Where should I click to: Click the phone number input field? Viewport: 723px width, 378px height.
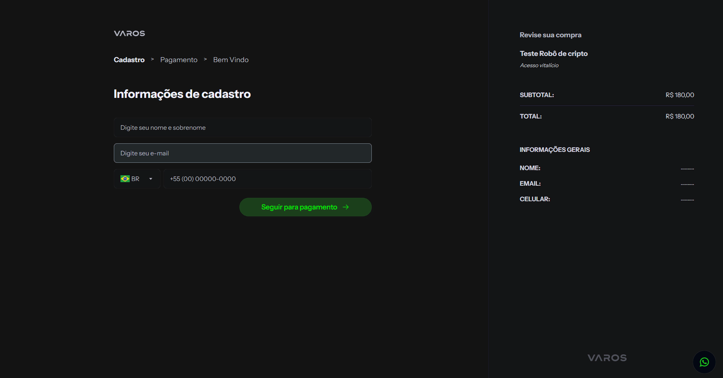[x=267, y=179]
